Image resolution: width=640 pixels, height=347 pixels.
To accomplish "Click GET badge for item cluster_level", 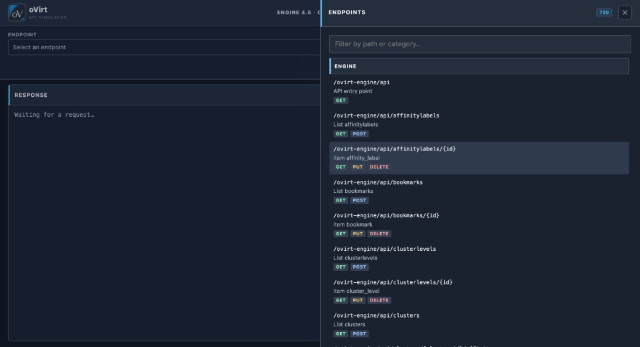I will 341,301.
